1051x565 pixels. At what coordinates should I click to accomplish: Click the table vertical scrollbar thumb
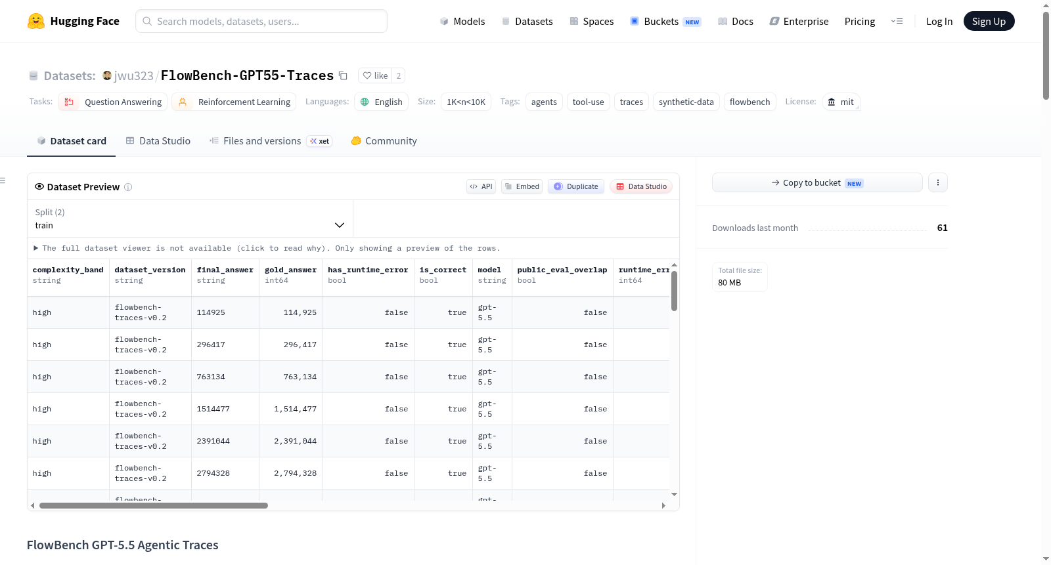674,291
